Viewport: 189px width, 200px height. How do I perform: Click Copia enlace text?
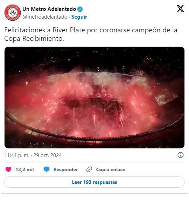click(111, 169)
